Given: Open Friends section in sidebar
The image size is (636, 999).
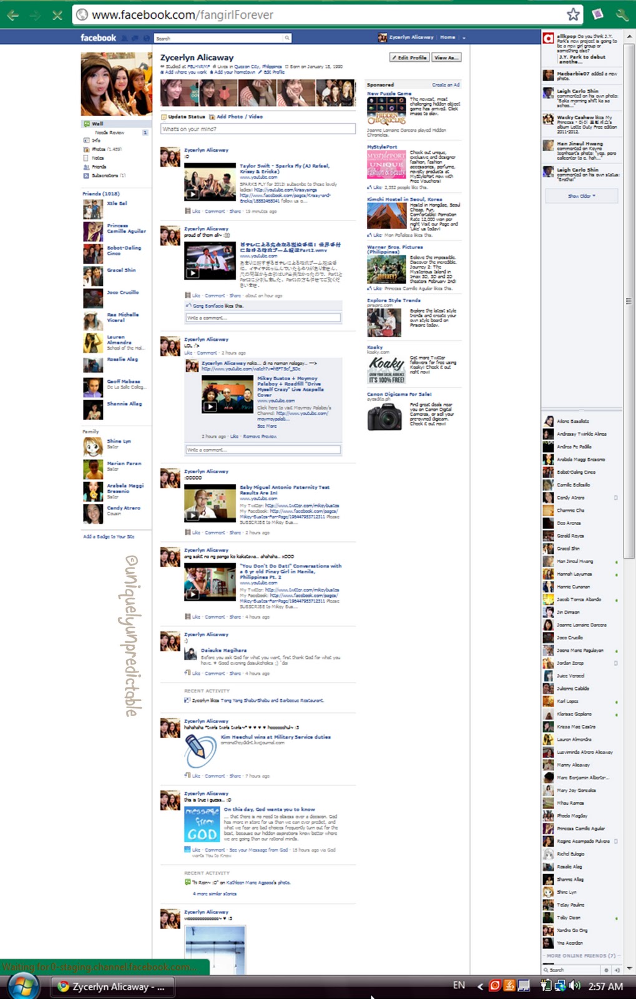Looking at the screenshot, I should (x=95, y=167).
